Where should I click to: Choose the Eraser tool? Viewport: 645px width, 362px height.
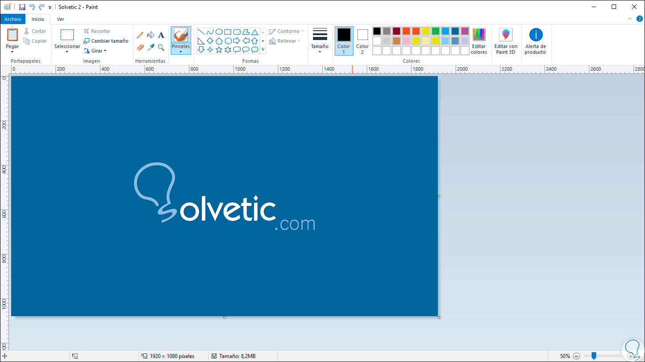click(x=140, y=47)
